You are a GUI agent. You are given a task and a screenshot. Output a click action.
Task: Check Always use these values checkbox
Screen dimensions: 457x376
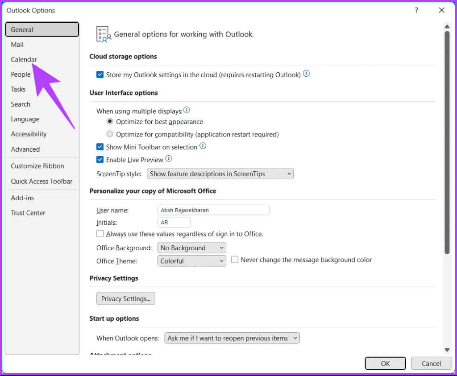[x=100, y=234]
